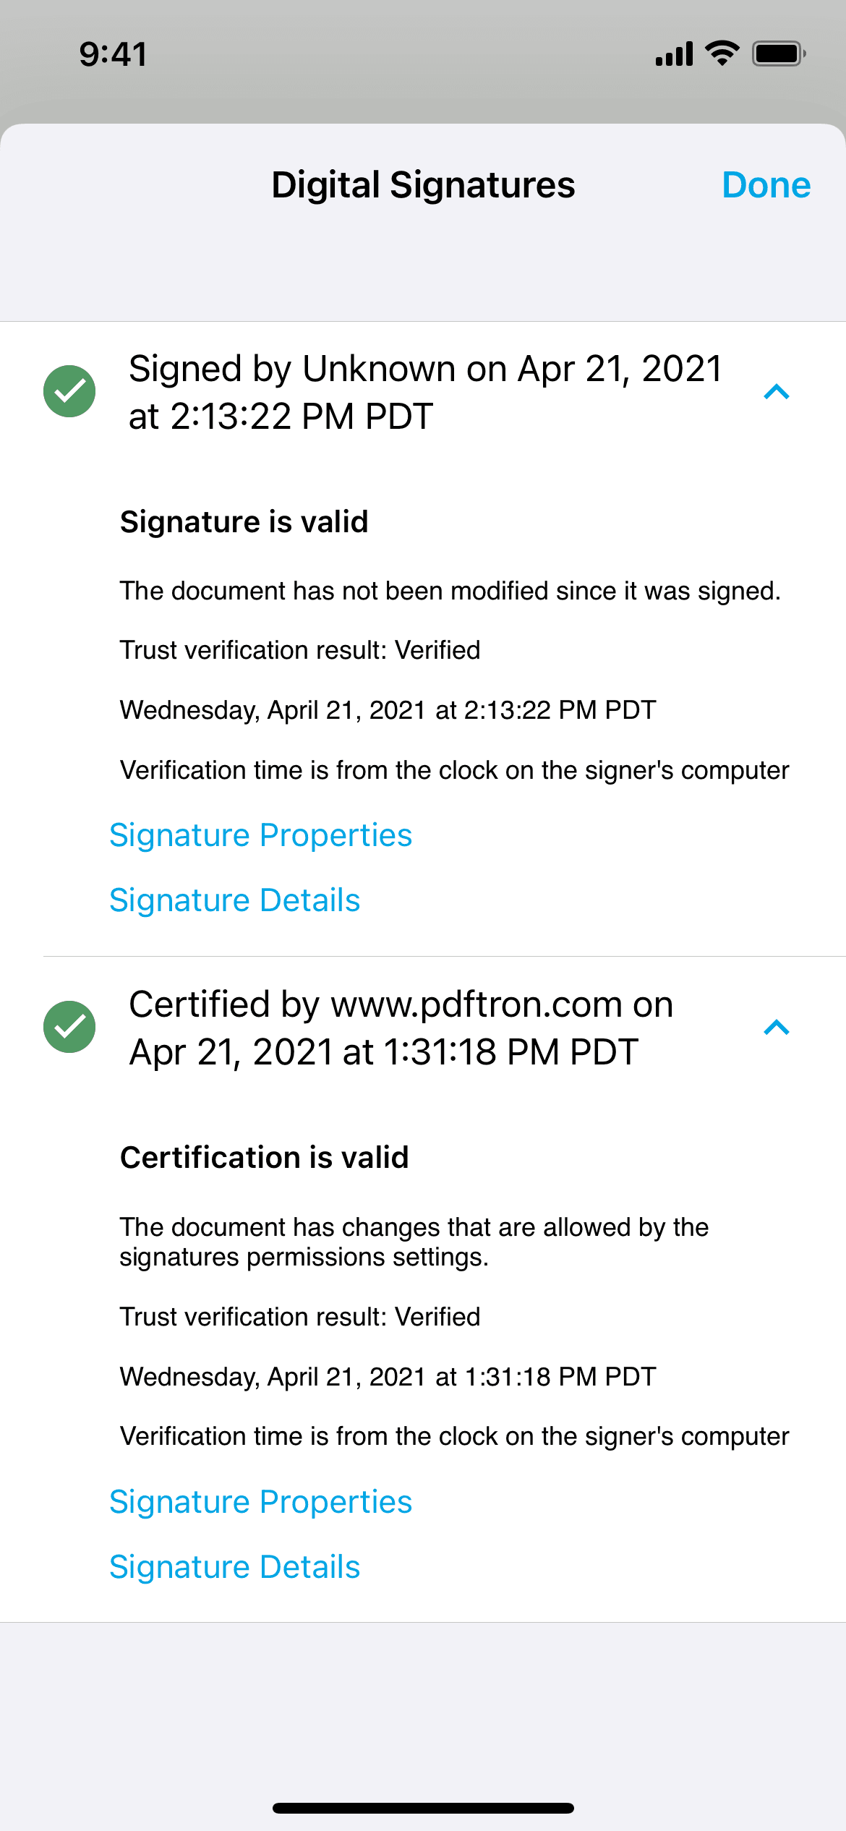Image resolution: width=846 pixels, height=1831 pixels.
Task: Tap the 9:41 clock in status bar
Action: (114, 54)
